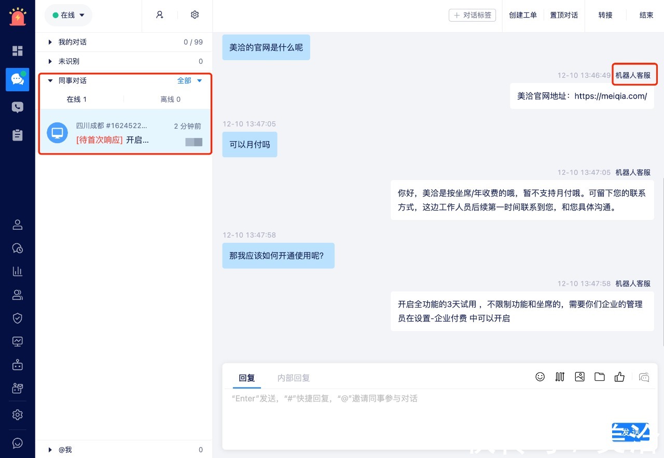Click 置顶对话 to pin conversation
This screenshot has height=458, width=664.
click(x=564, y=15)
